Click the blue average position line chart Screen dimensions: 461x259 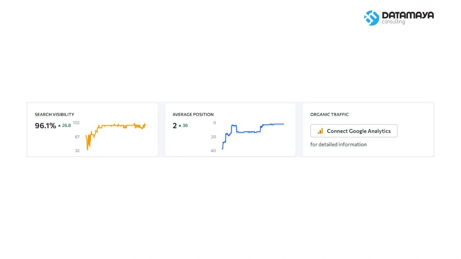point(253,136)
